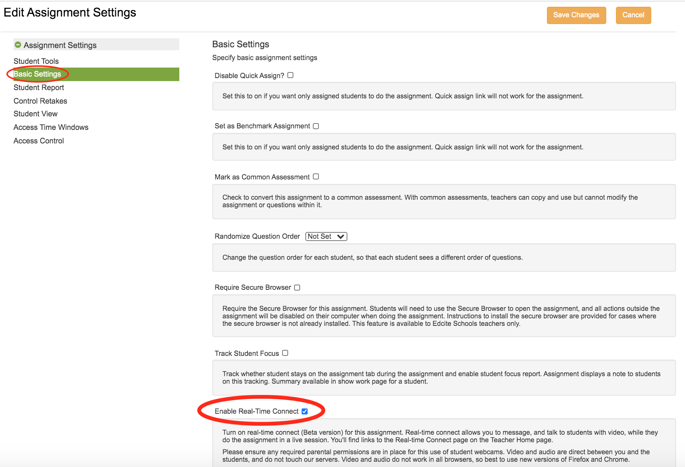Click the 'Disable Quick Assign?' label
This screenshot has width=685, height=467.
(249, 75)
